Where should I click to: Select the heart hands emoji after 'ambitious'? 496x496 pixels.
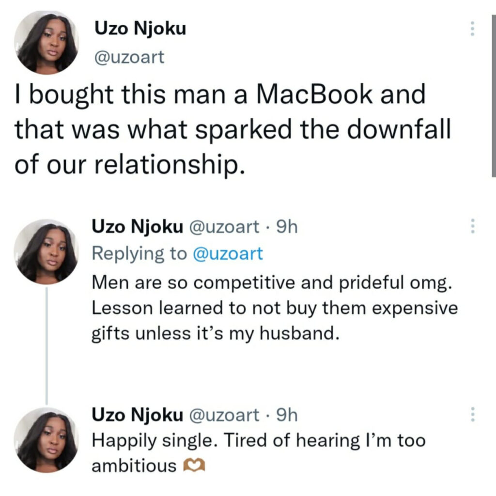point(194,465)
